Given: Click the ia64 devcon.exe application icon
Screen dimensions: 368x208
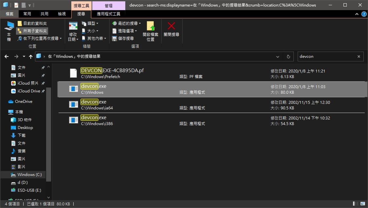Looking at the screenshot, I should pyautogui.click(x=74, y=104).
